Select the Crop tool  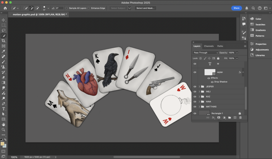(4, 41)
